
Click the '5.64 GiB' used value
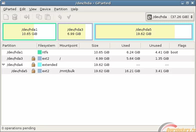coord(133,58)
